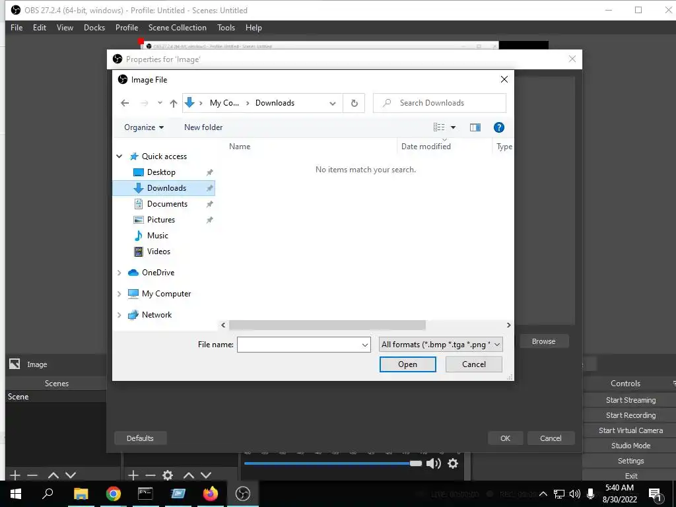Open the Tools menu in OBS
This screenshot has width=676, height=507.
click(x=226, y=28)
